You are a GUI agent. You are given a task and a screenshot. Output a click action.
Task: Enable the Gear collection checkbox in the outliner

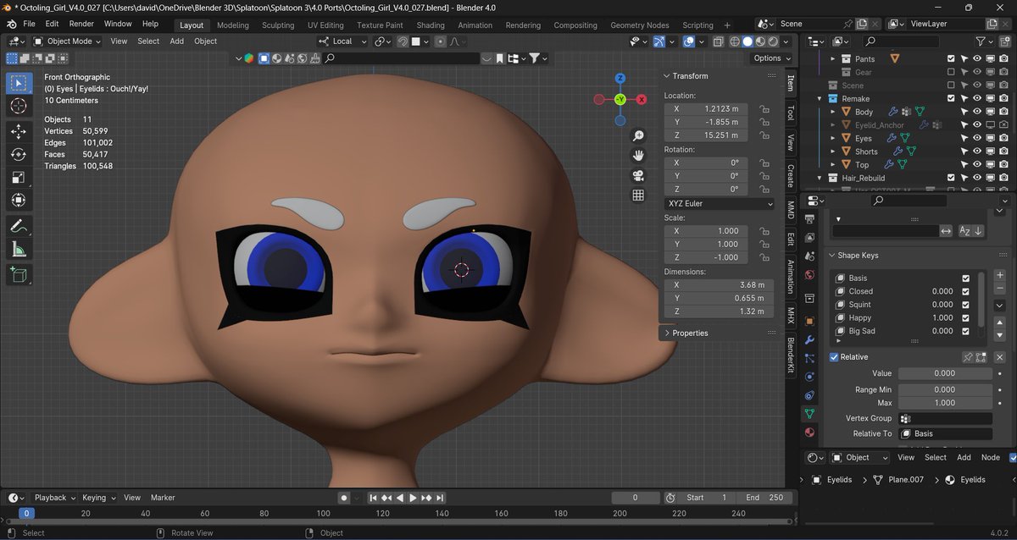point(951,73)
